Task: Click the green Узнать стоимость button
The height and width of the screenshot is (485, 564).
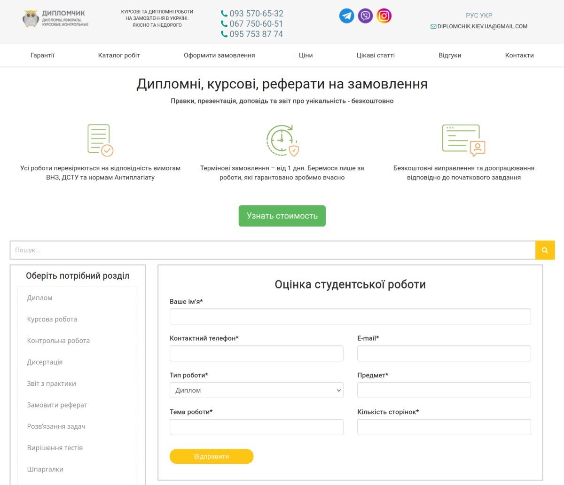Action: pyautogui.click(x=282, y=216)
